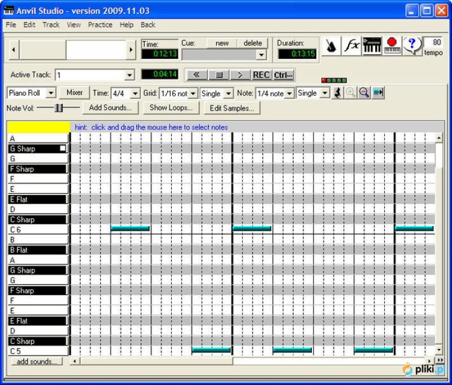This screenshot has width=452, height=385.
Task: Click the Add Sounds... button
Action: coord(110,108)
